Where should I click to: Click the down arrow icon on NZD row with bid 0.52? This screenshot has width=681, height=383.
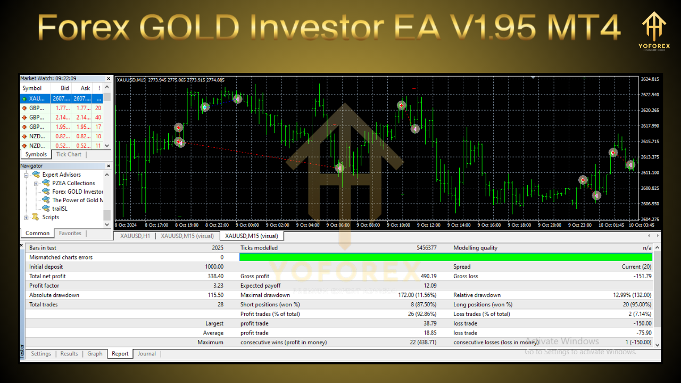[x=24, y=146]
